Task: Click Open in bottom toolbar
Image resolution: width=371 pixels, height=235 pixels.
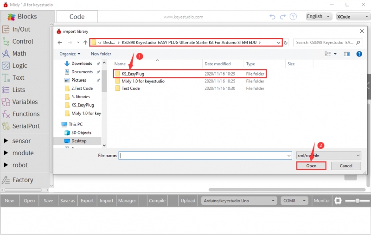Action: pos(29,201)
